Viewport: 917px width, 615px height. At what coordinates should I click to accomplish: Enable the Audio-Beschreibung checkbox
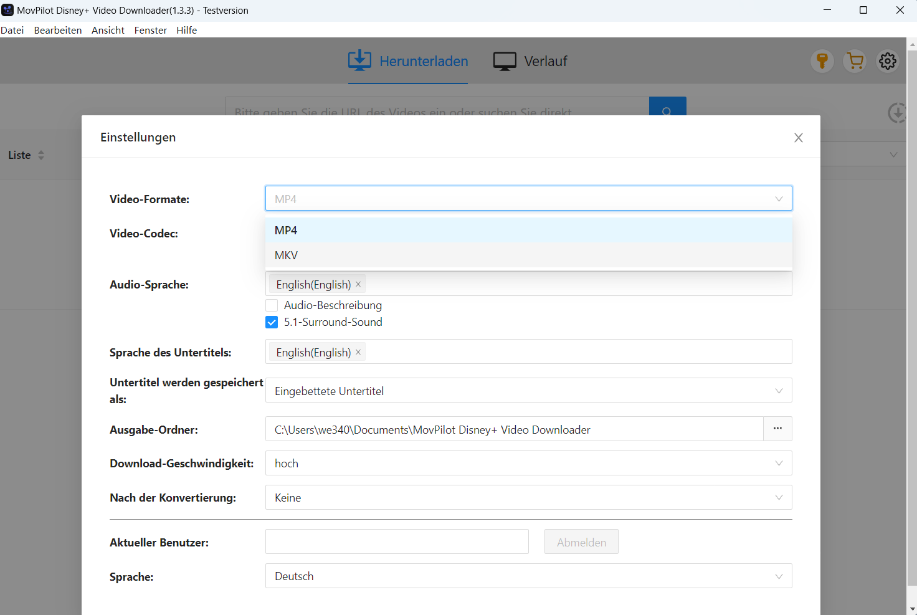272,305
